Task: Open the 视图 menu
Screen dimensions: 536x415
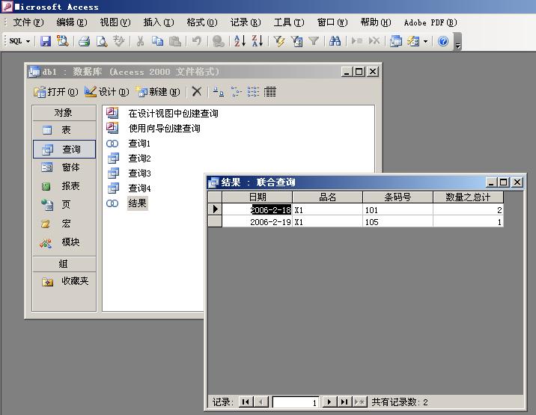Action: tap(115, 22)
